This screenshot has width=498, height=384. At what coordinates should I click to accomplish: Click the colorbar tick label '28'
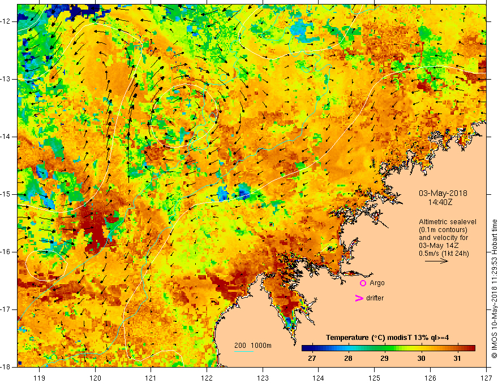pos(349,359)
